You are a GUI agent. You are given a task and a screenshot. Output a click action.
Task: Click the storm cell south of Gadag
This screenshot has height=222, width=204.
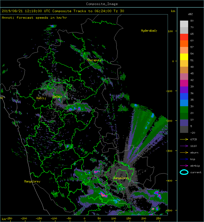point(60,100)
